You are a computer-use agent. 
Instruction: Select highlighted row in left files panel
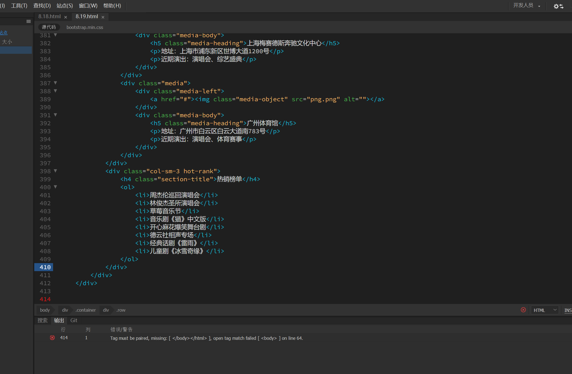tap(16, 50)
